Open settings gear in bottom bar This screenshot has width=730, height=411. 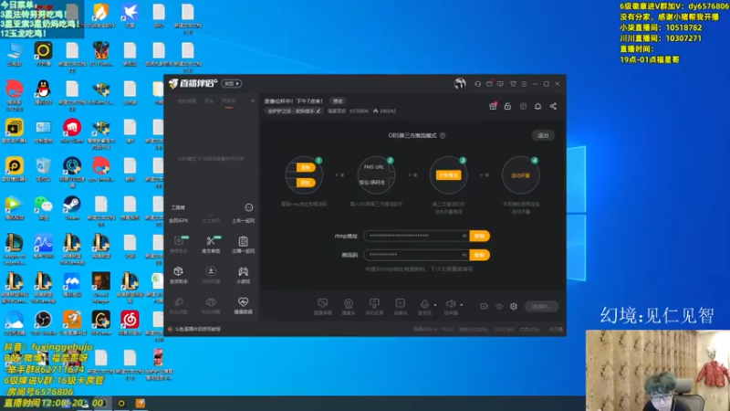pyautogui.click(x=514, y=307)
